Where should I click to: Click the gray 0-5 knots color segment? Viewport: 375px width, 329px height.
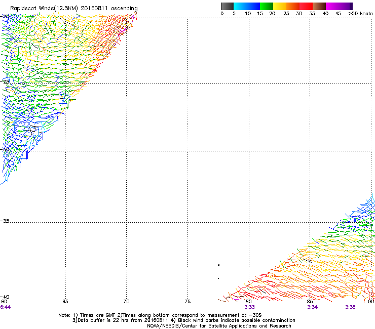[x=227, y=6]
